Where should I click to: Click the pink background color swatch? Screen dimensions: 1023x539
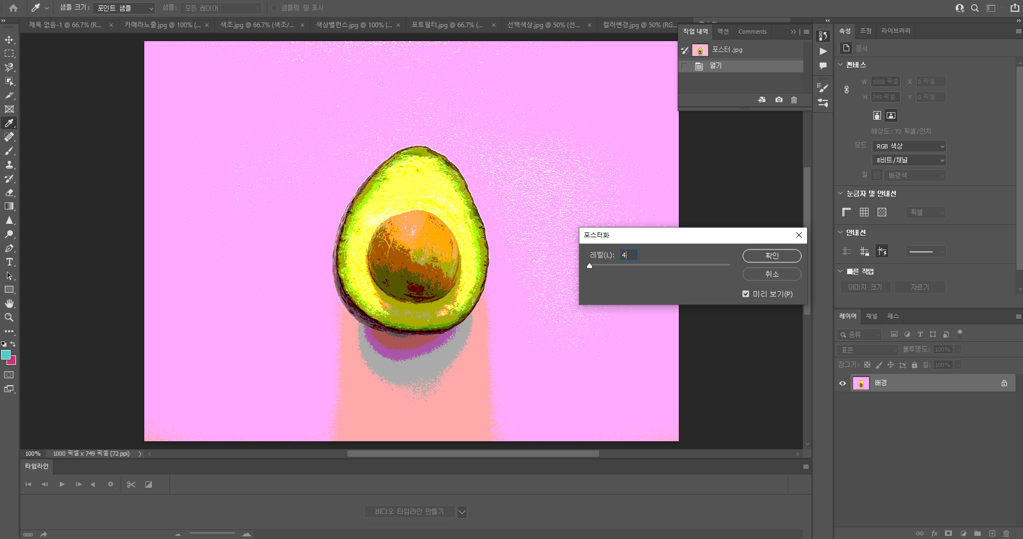click(x=12, y=361)
